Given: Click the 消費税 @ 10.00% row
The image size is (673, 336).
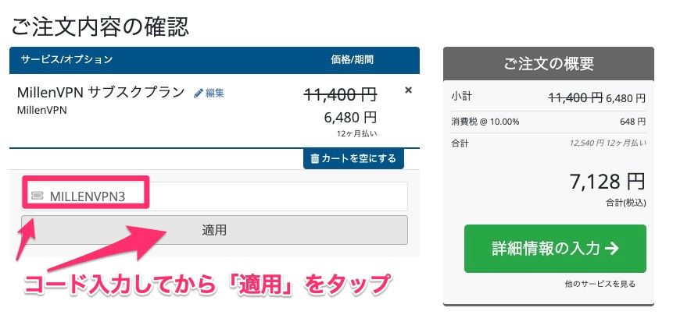Looking at the screenshot, I should point(549,122).
